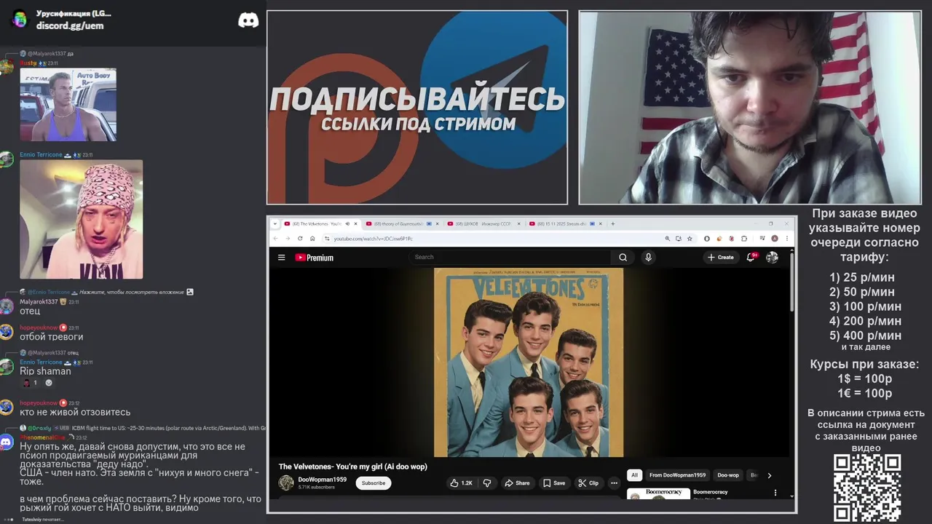Open more actions ellipsis under the video
932x524 pixels.
614,483
